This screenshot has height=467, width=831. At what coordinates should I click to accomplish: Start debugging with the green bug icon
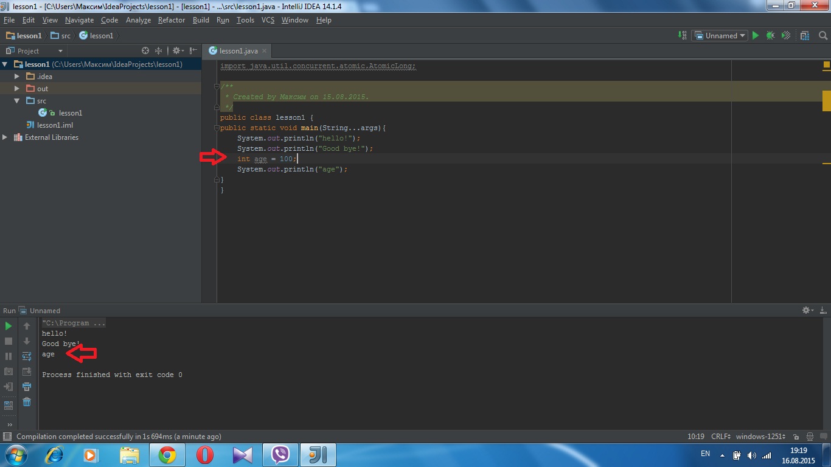click(770, 36)
